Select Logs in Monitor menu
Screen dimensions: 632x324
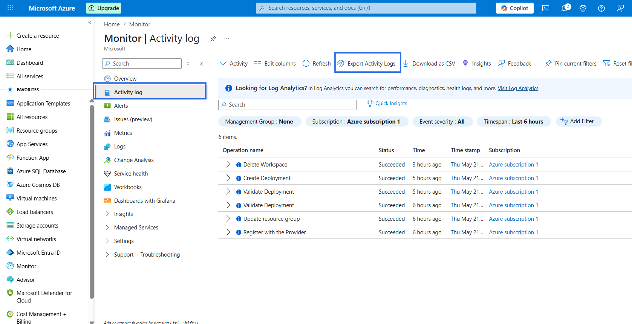tap(120, 147)
